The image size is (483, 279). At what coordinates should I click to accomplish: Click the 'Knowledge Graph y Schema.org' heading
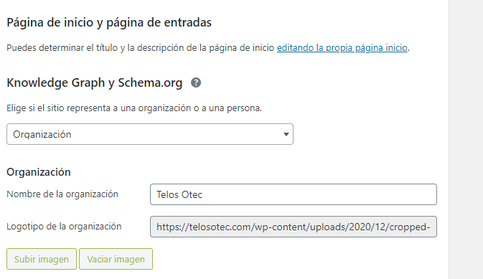tap(95, 82)
